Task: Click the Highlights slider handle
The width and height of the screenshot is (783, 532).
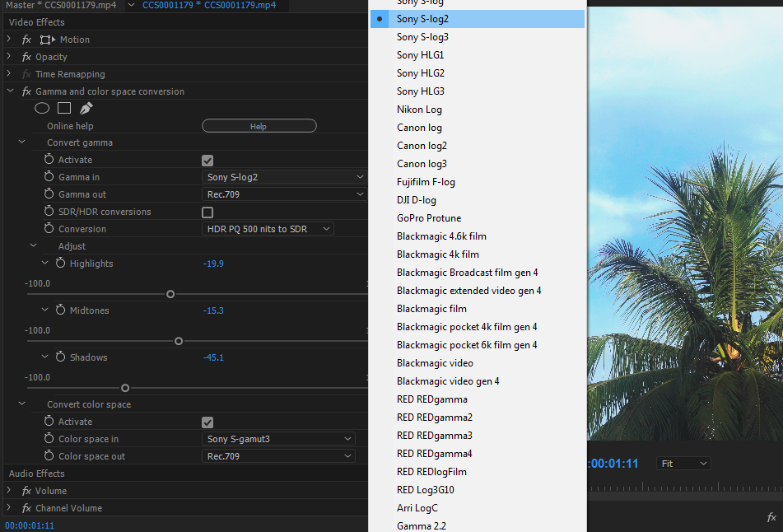Action: 170,294
